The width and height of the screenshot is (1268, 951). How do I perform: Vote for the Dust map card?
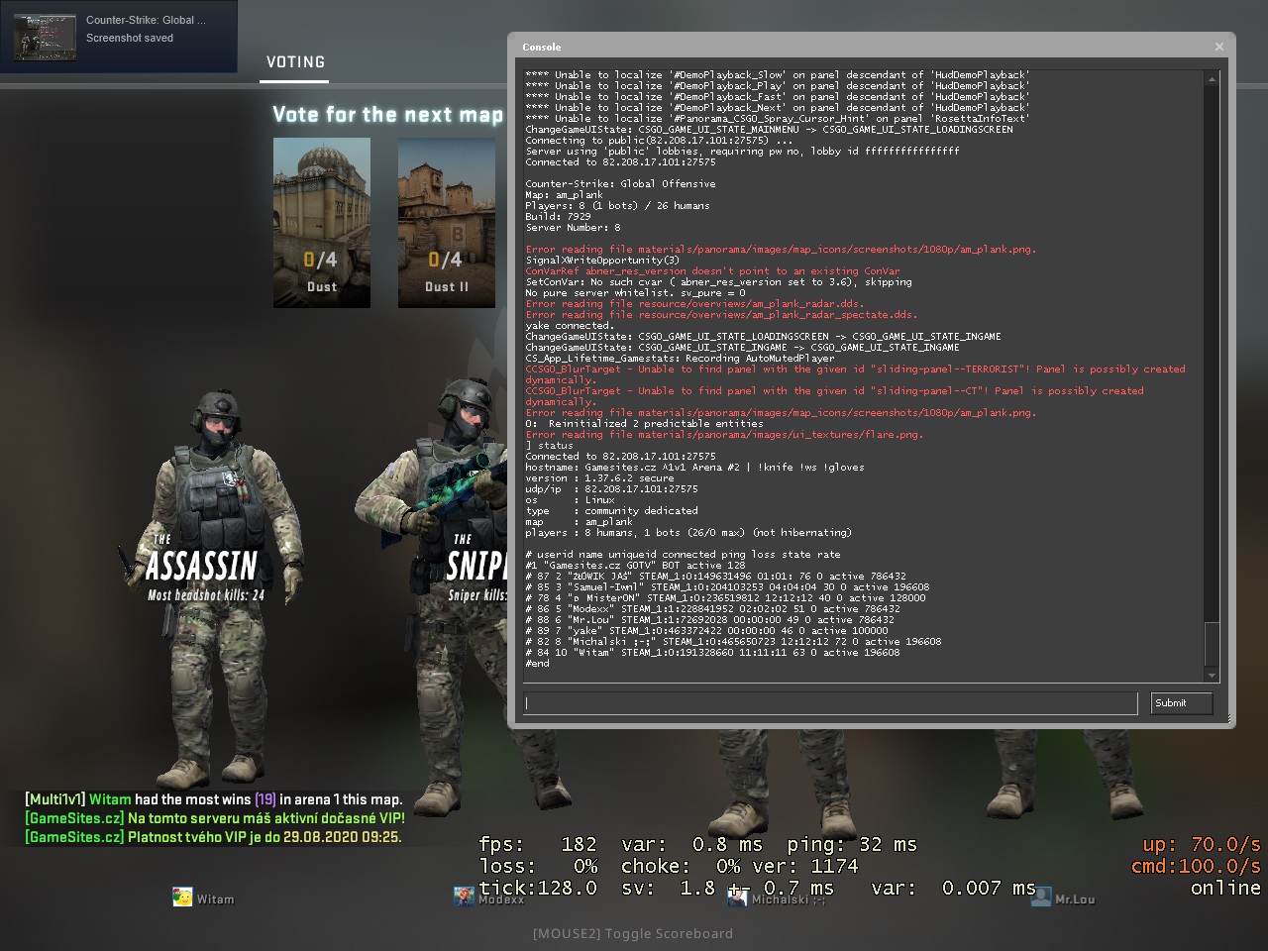322,223
